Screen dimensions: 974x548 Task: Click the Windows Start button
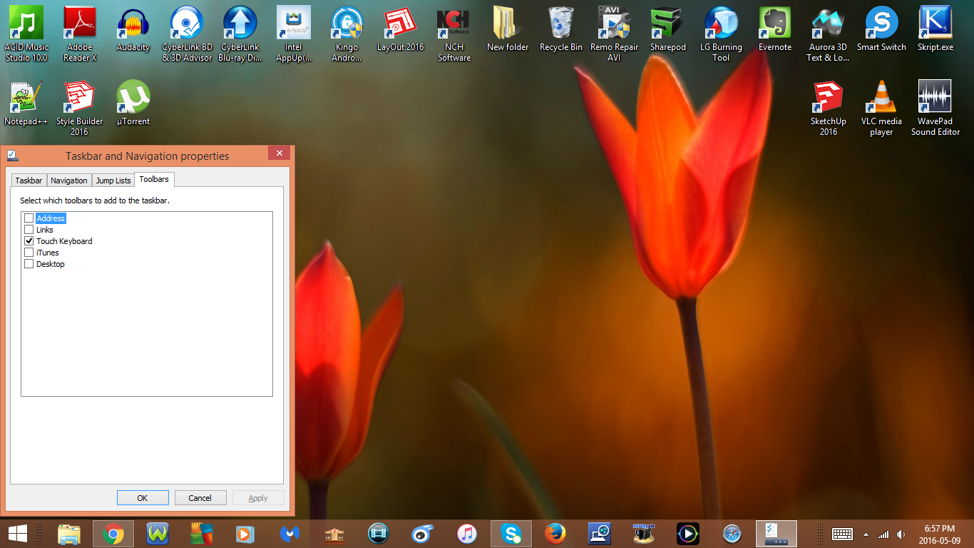coord(18,534)
